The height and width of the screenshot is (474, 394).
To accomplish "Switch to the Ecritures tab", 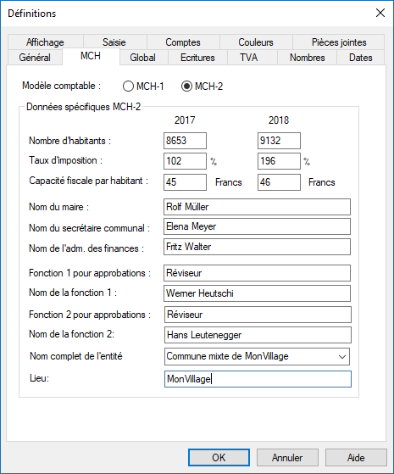I will tap(197, 58).
